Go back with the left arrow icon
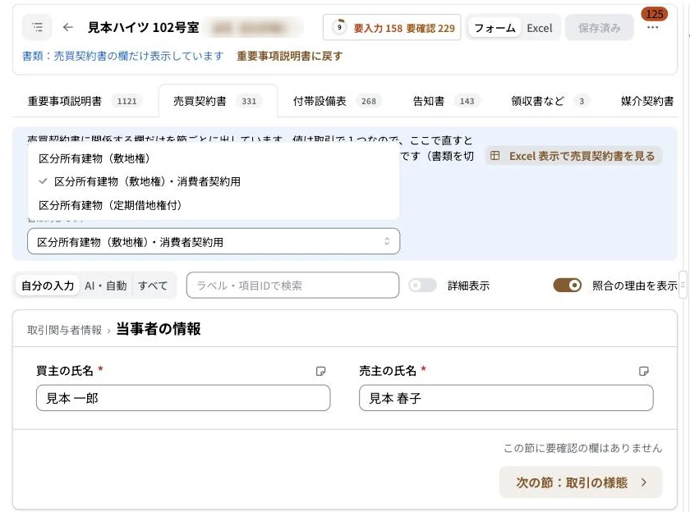 point(67,27)
